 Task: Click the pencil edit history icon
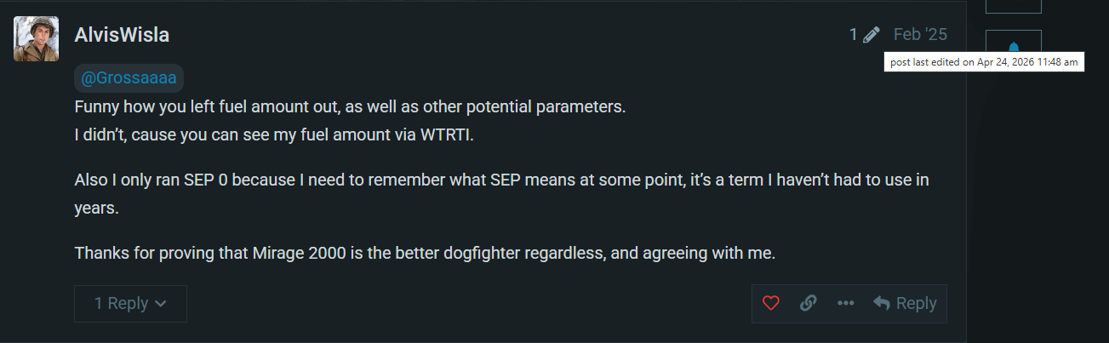click(872, 35)
